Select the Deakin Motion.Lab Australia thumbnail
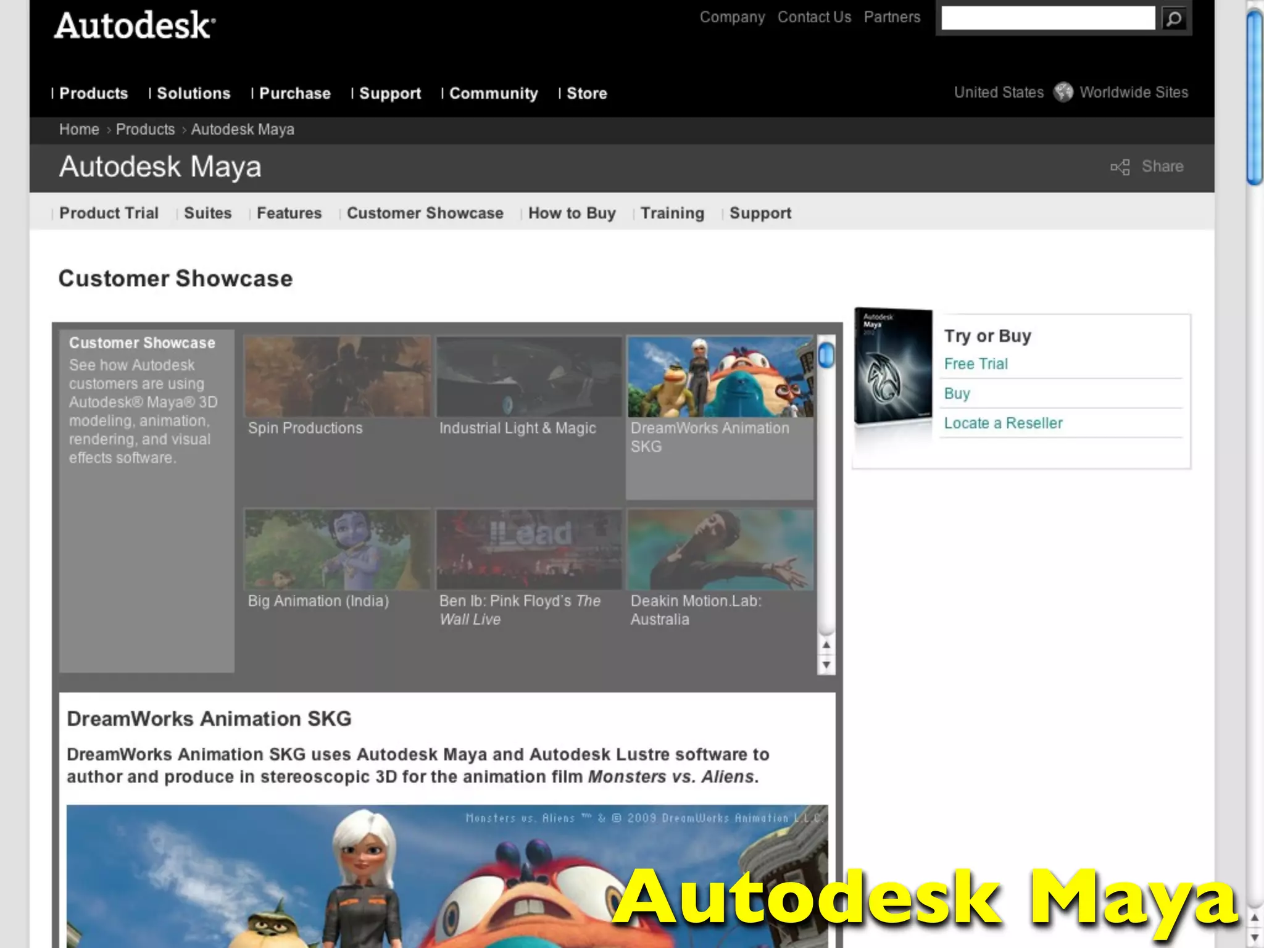 point(720,549)
